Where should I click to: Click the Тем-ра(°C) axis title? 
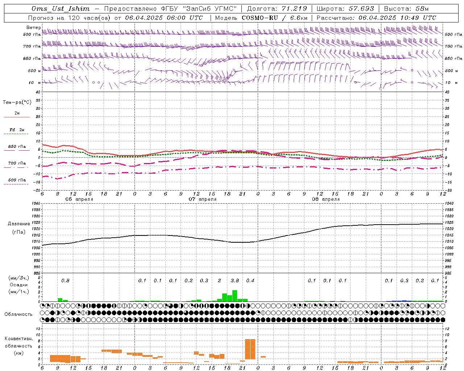(x=17, y=103)
